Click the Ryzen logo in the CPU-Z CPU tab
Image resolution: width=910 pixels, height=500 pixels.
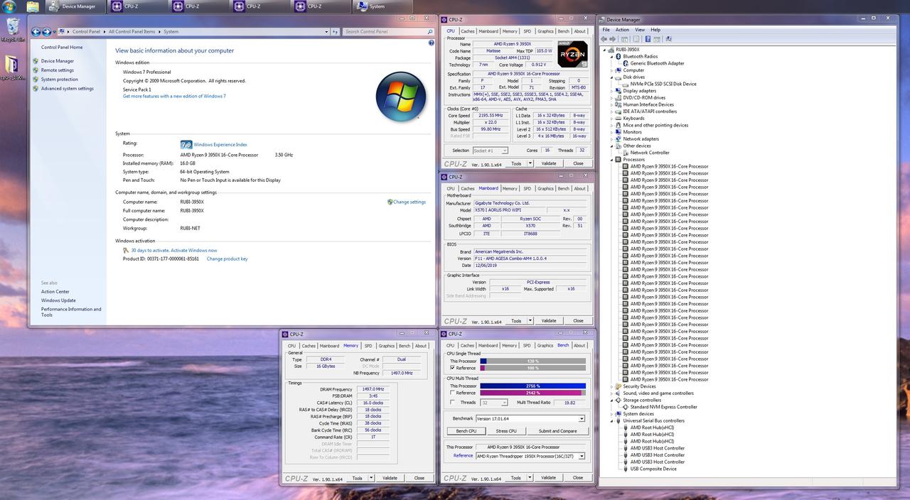click(x=572, y=55)
